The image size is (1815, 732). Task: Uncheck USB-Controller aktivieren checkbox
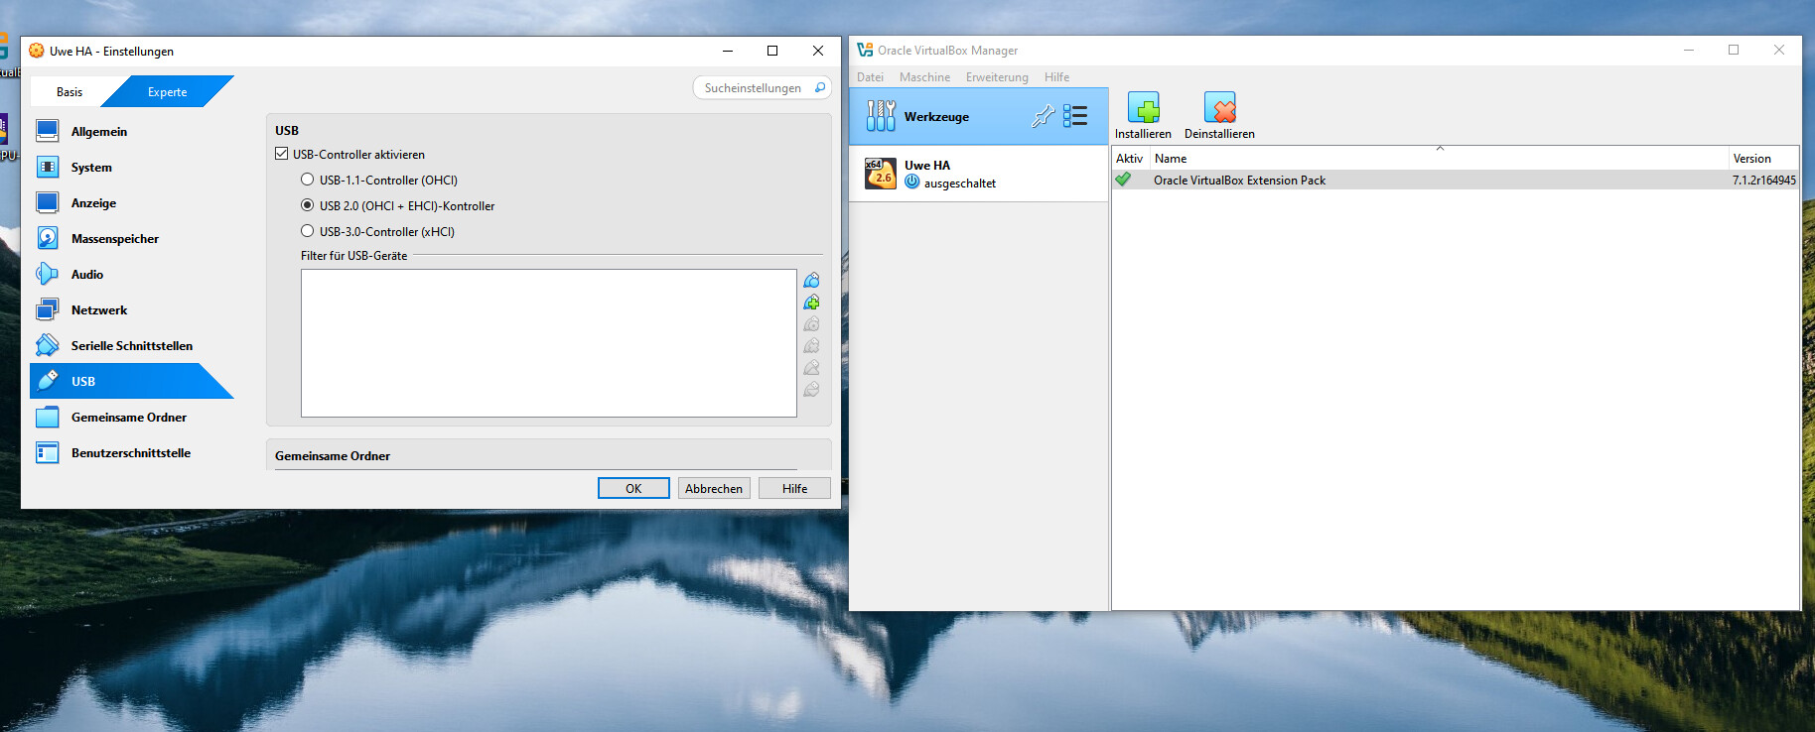coord(282,155)
